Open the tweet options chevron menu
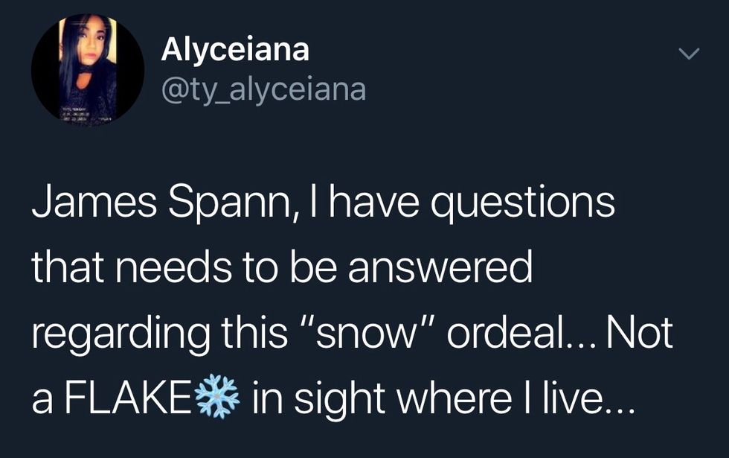The width and height of the screenshot is (729, 458). [x=690, y=54]
